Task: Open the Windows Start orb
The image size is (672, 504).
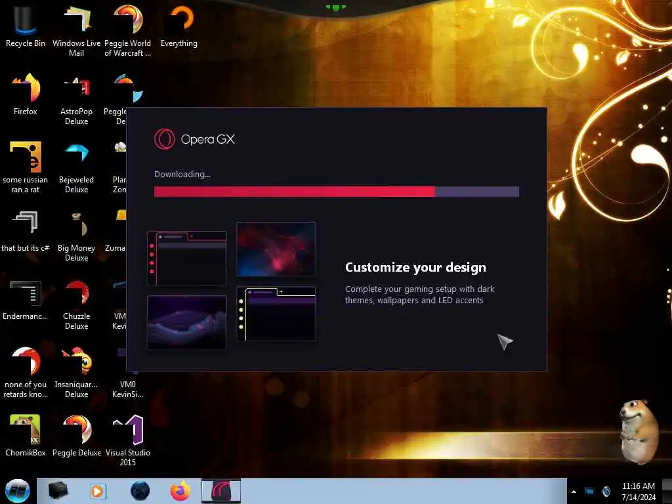Action: coord(17,491)
